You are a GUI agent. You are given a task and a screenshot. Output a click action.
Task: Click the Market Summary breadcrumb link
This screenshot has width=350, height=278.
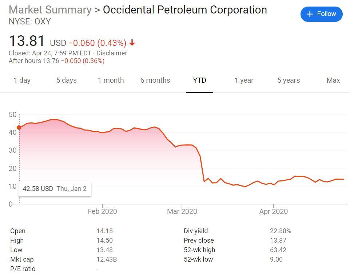(50, 10)
